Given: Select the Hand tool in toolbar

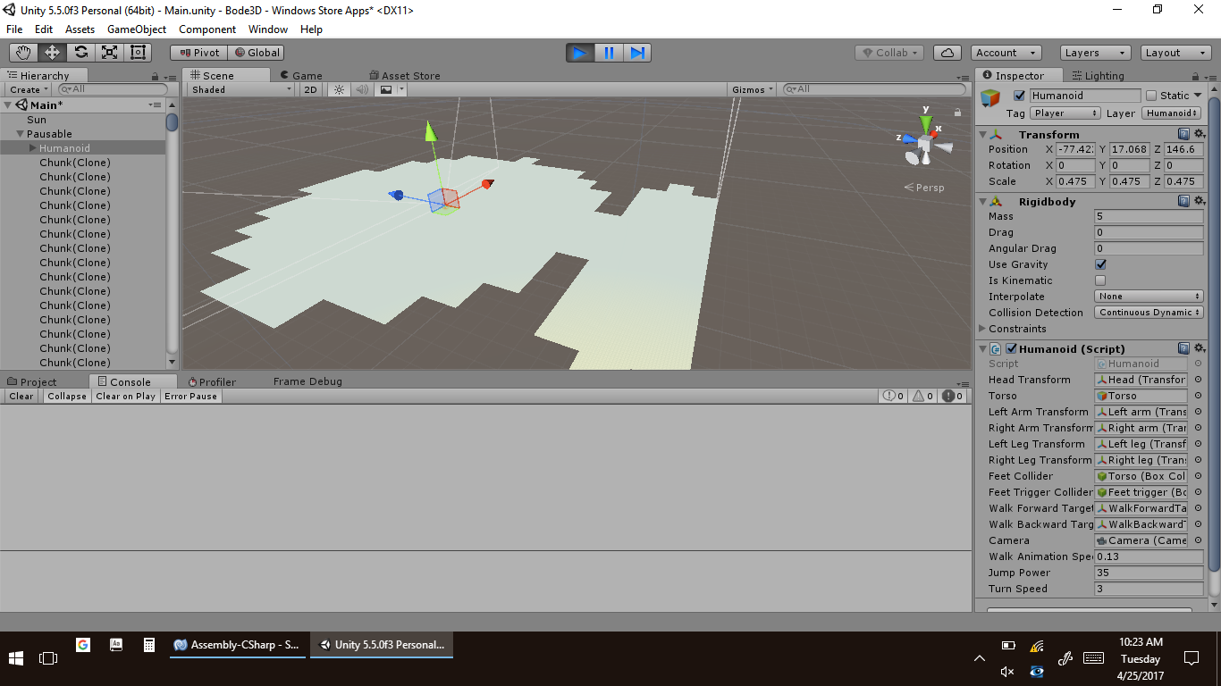Looking at the screenshot, I should [23, 53].
